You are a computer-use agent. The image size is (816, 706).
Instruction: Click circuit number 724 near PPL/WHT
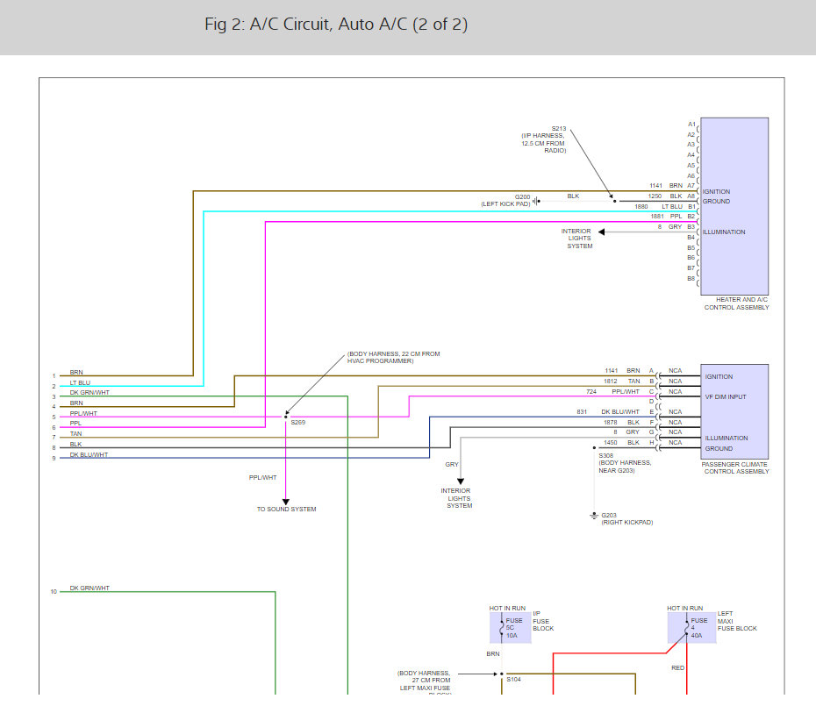coord(591,392)
